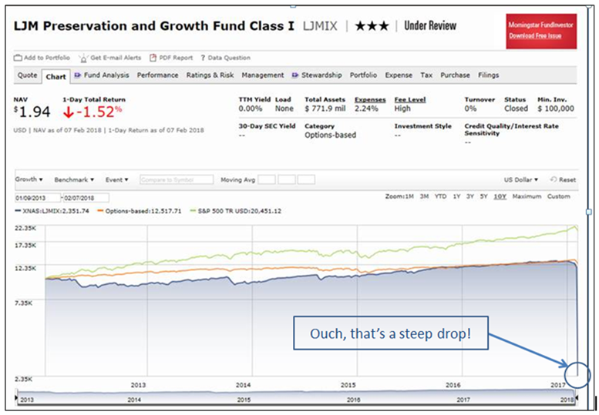Go to the Purchase tab
This screenshot has height=415, width=599.
point(455,75)
